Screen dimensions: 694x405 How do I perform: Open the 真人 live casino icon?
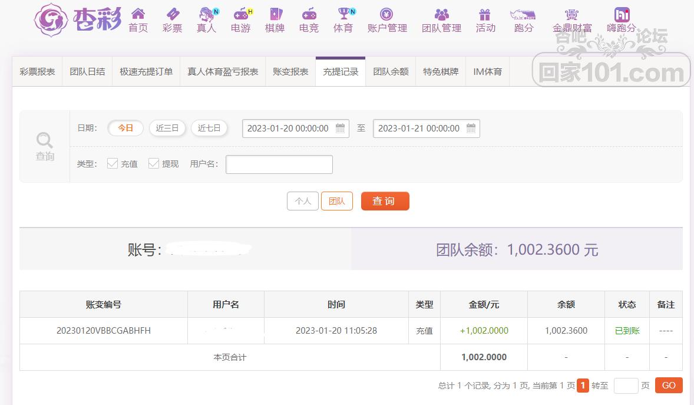pyautogui.click(x=206, y=14)
